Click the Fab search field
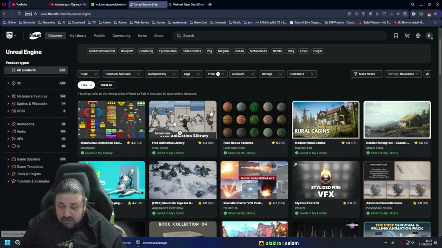 (x=280, y=35)
